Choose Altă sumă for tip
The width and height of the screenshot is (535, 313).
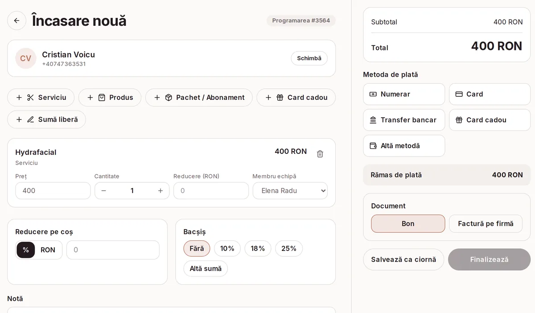coord(206,269)
